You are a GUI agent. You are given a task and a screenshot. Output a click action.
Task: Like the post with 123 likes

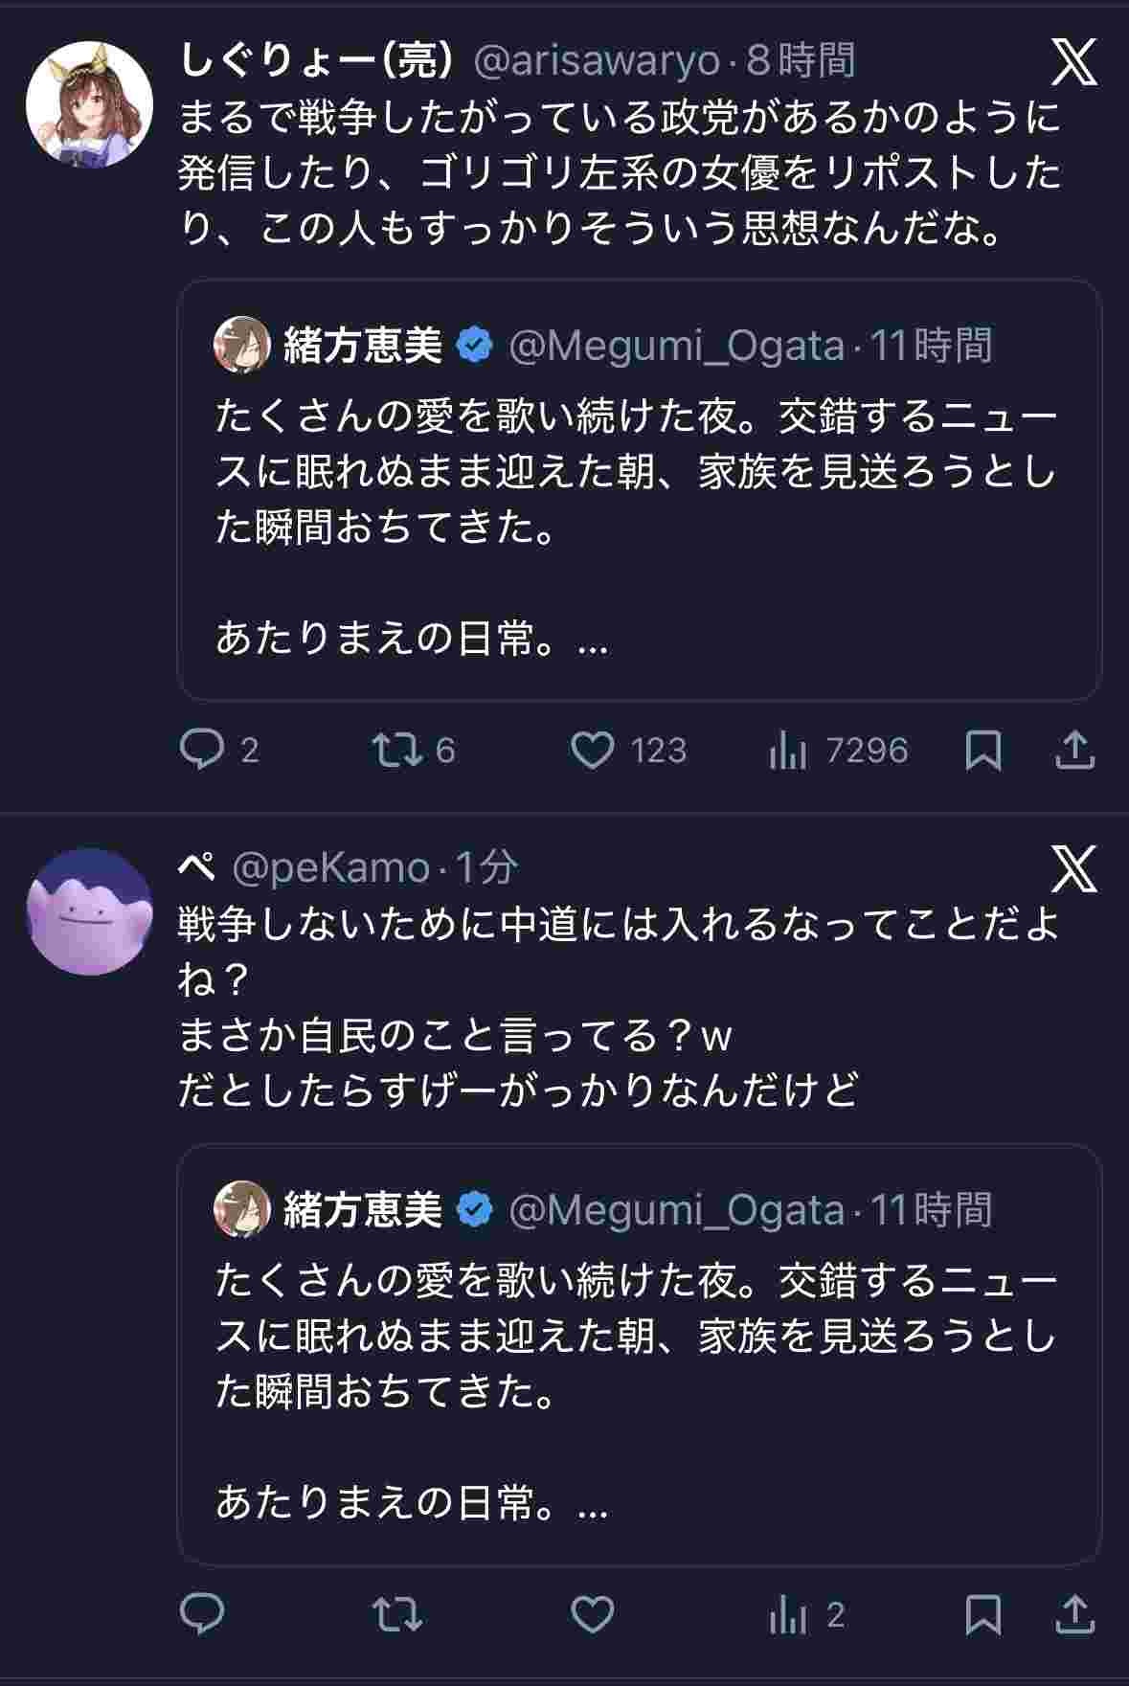pos(593,751)
